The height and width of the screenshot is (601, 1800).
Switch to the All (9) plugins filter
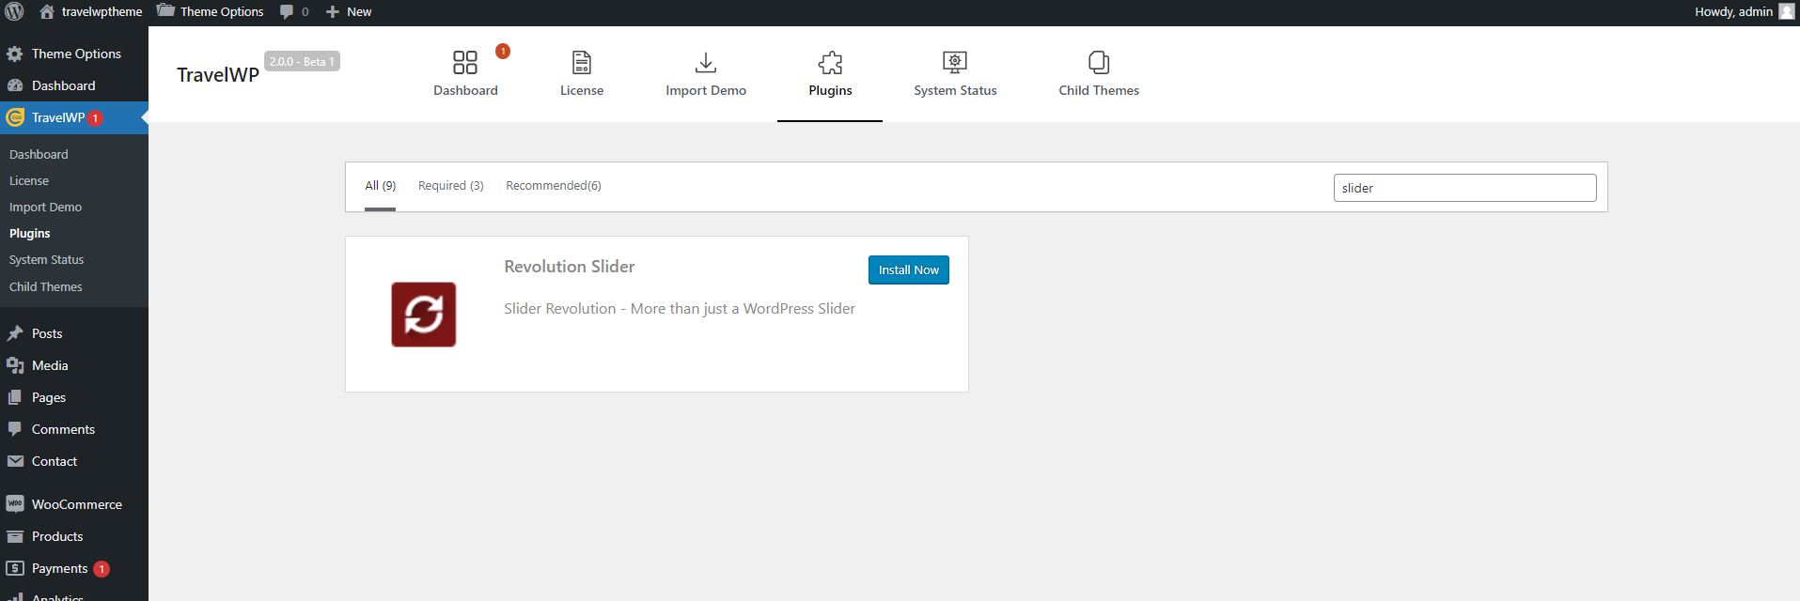pyautogui.click(x=381, y=186)
